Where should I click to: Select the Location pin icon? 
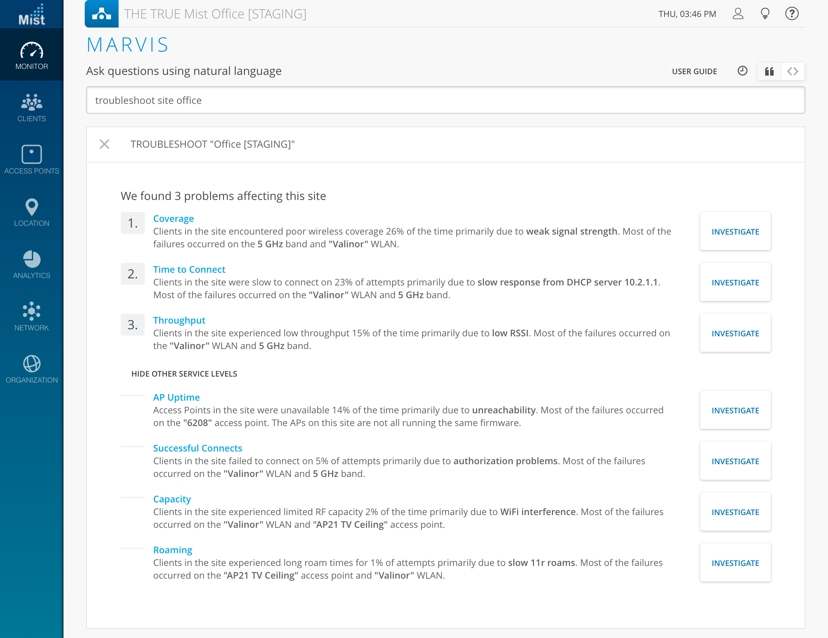point(31,212)
